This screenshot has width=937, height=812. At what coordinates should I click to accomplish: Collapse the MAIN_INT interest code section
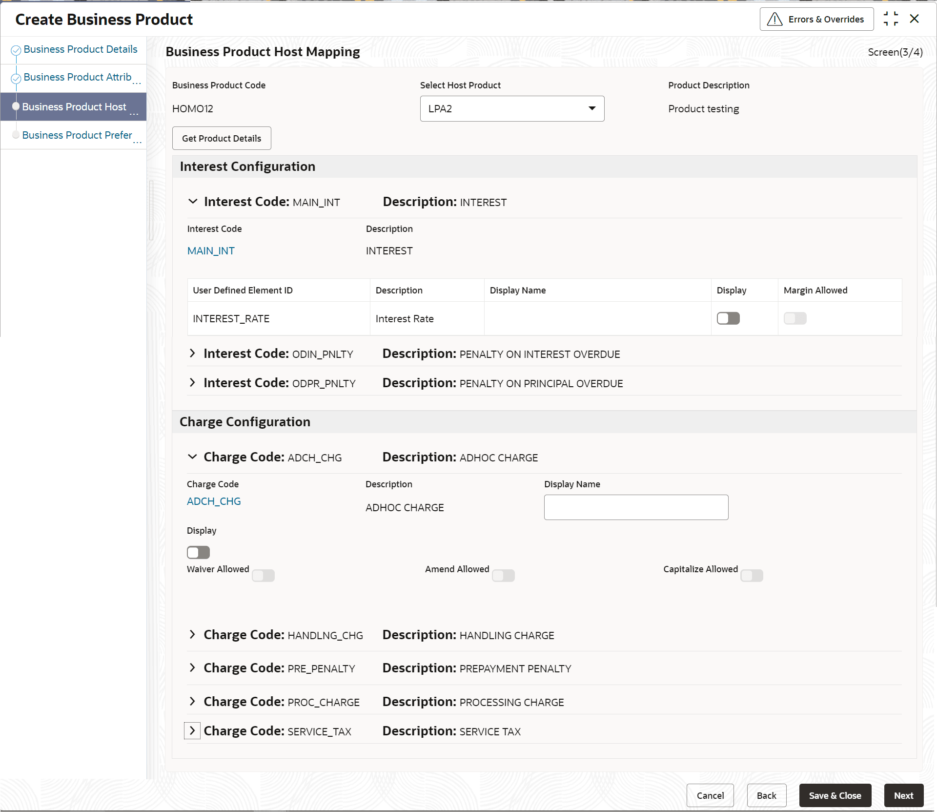click(193, 202)
